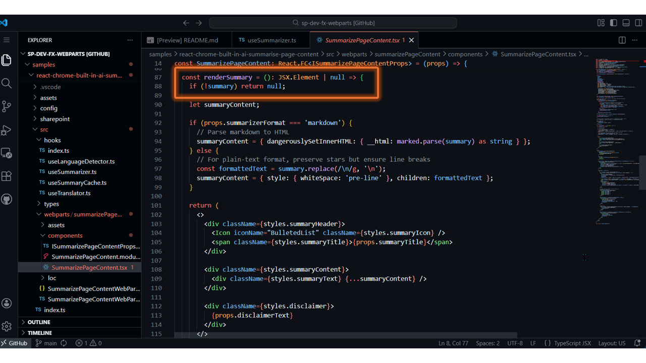Click the go back arrow

click(x=186, y=23)
